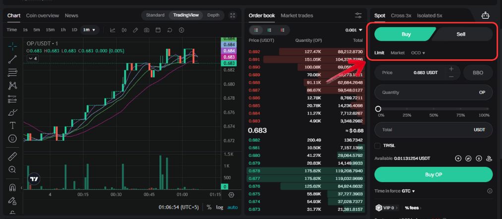Open the emoji icons tool
The height and width of the screenshot is (219, 502).
[12, 138]
